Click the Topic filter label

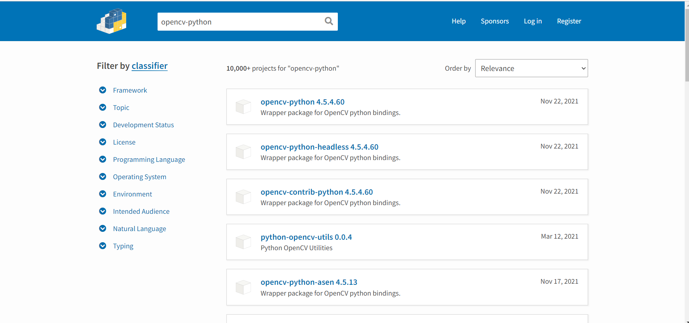(121, 107)
